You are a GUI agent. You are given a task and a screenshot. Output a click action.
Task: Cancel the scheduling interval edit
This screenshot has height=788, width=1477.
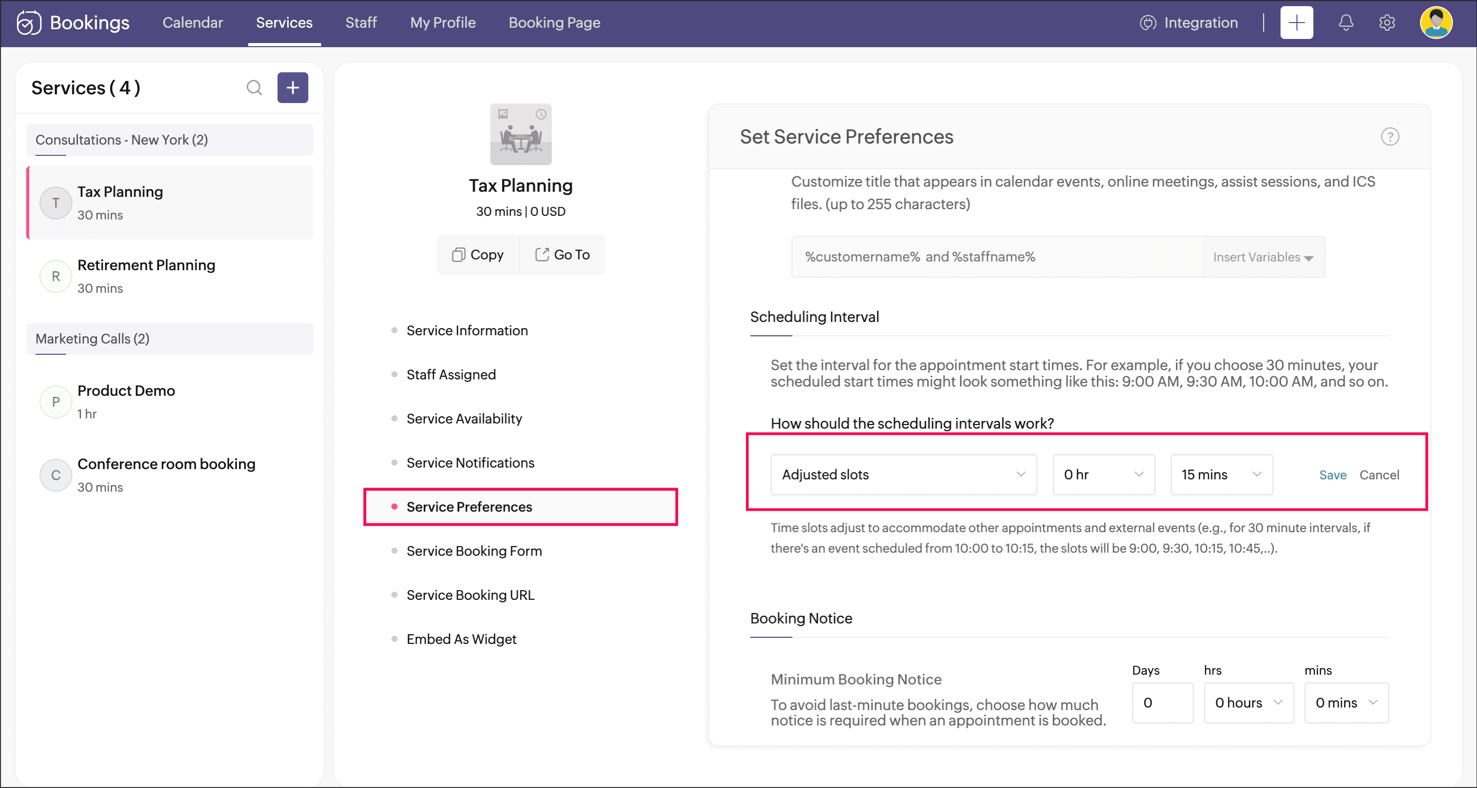coord(1379,475)
